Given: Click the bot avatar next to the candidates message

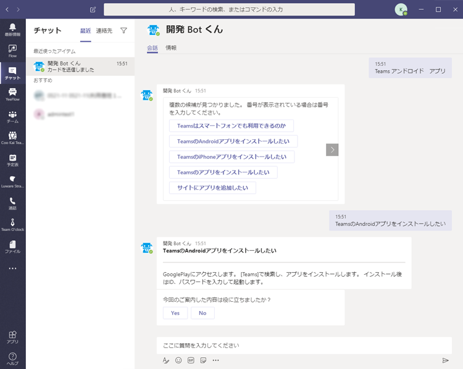Looking at the screenshot, I should pos(147,95).
